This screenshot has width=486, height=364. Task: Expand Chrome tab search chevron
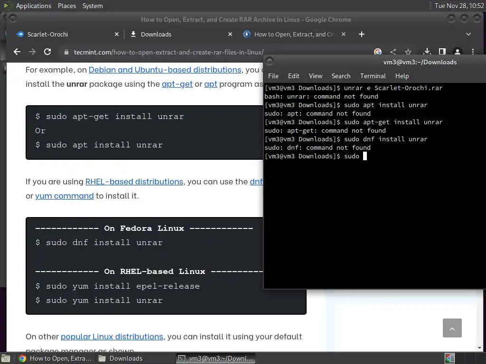[468, 34]
